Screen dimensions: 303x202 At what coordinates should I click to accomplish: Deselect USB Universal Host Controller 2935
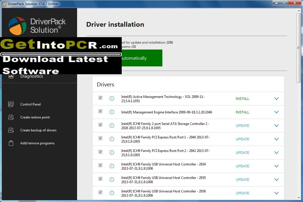click(100, 179)
